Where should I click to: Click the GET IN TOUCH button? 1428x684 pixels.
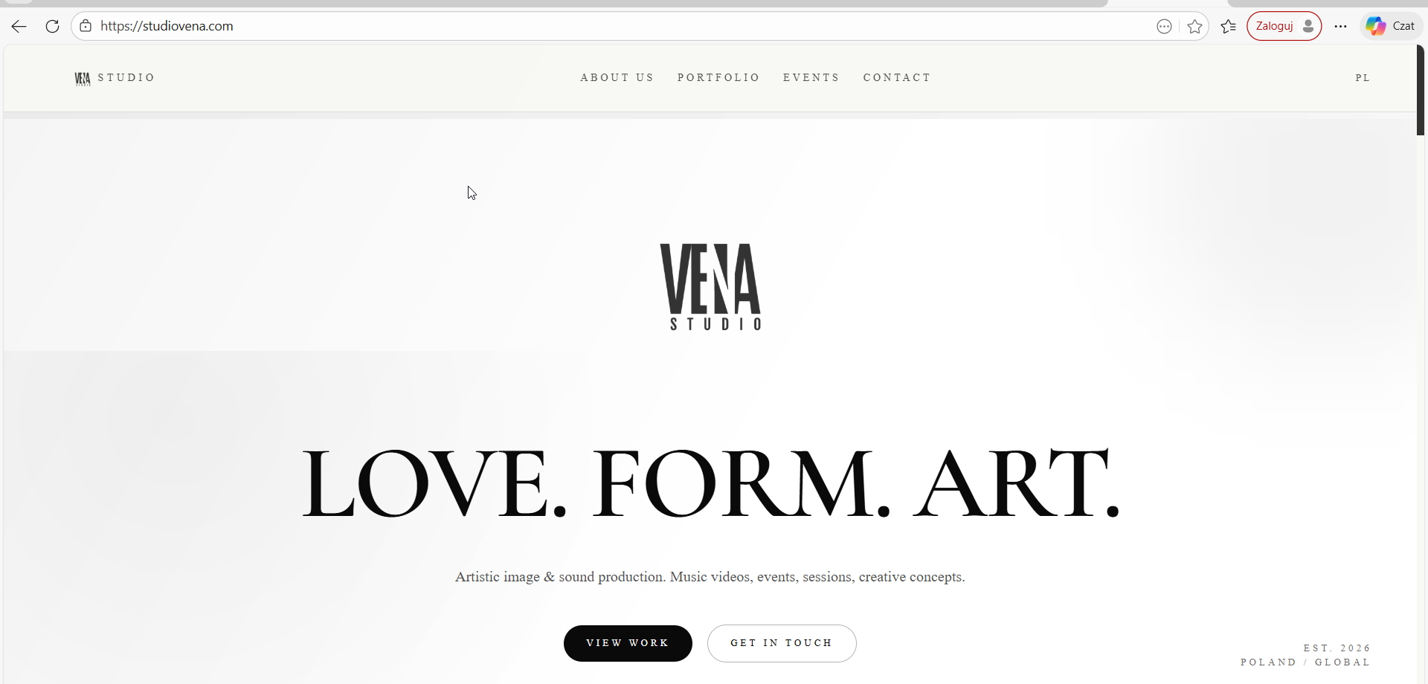782,643
